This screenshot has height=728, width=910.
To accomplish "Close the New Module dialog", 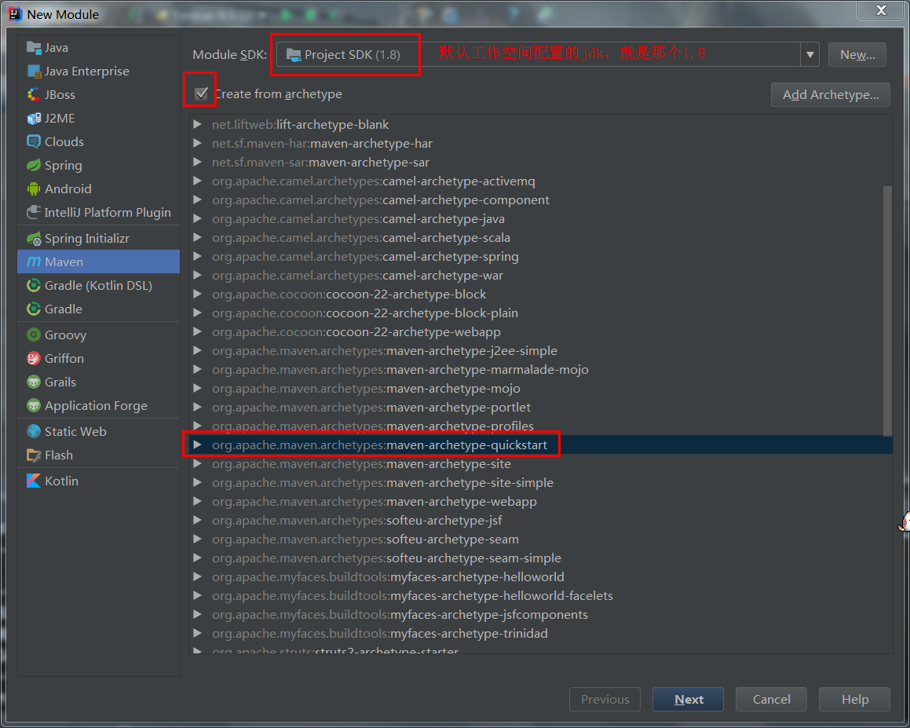I will 880,10.
